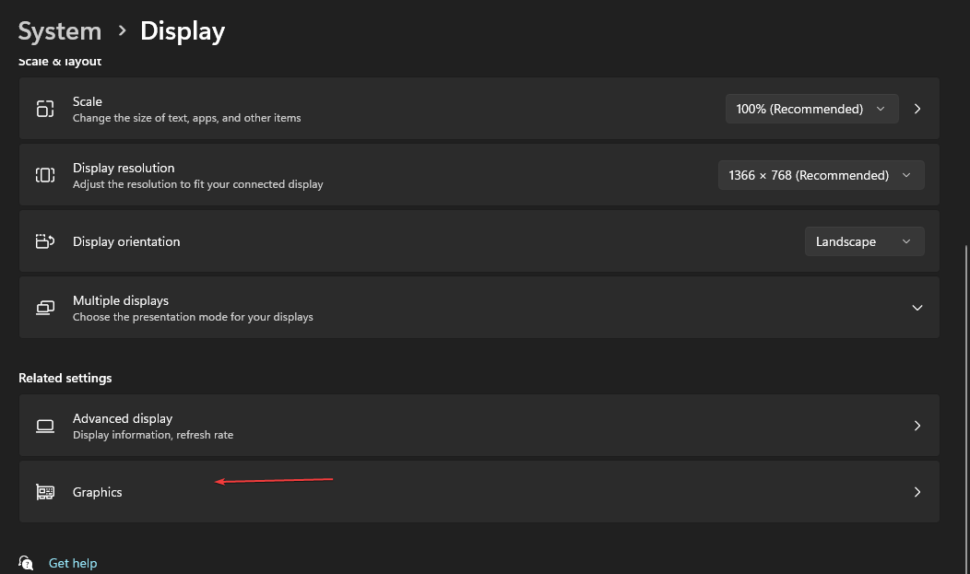Click the Display resolution icon

coord(45,174)
